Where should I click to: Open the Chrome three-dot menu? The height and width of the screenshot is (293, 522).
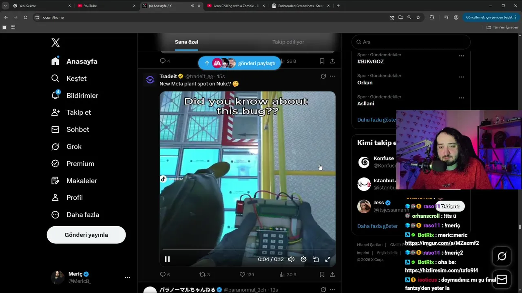(x=516, y=17)
